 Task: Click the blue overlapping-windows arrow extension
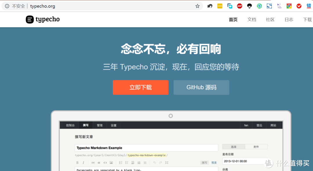coord(230,6)
